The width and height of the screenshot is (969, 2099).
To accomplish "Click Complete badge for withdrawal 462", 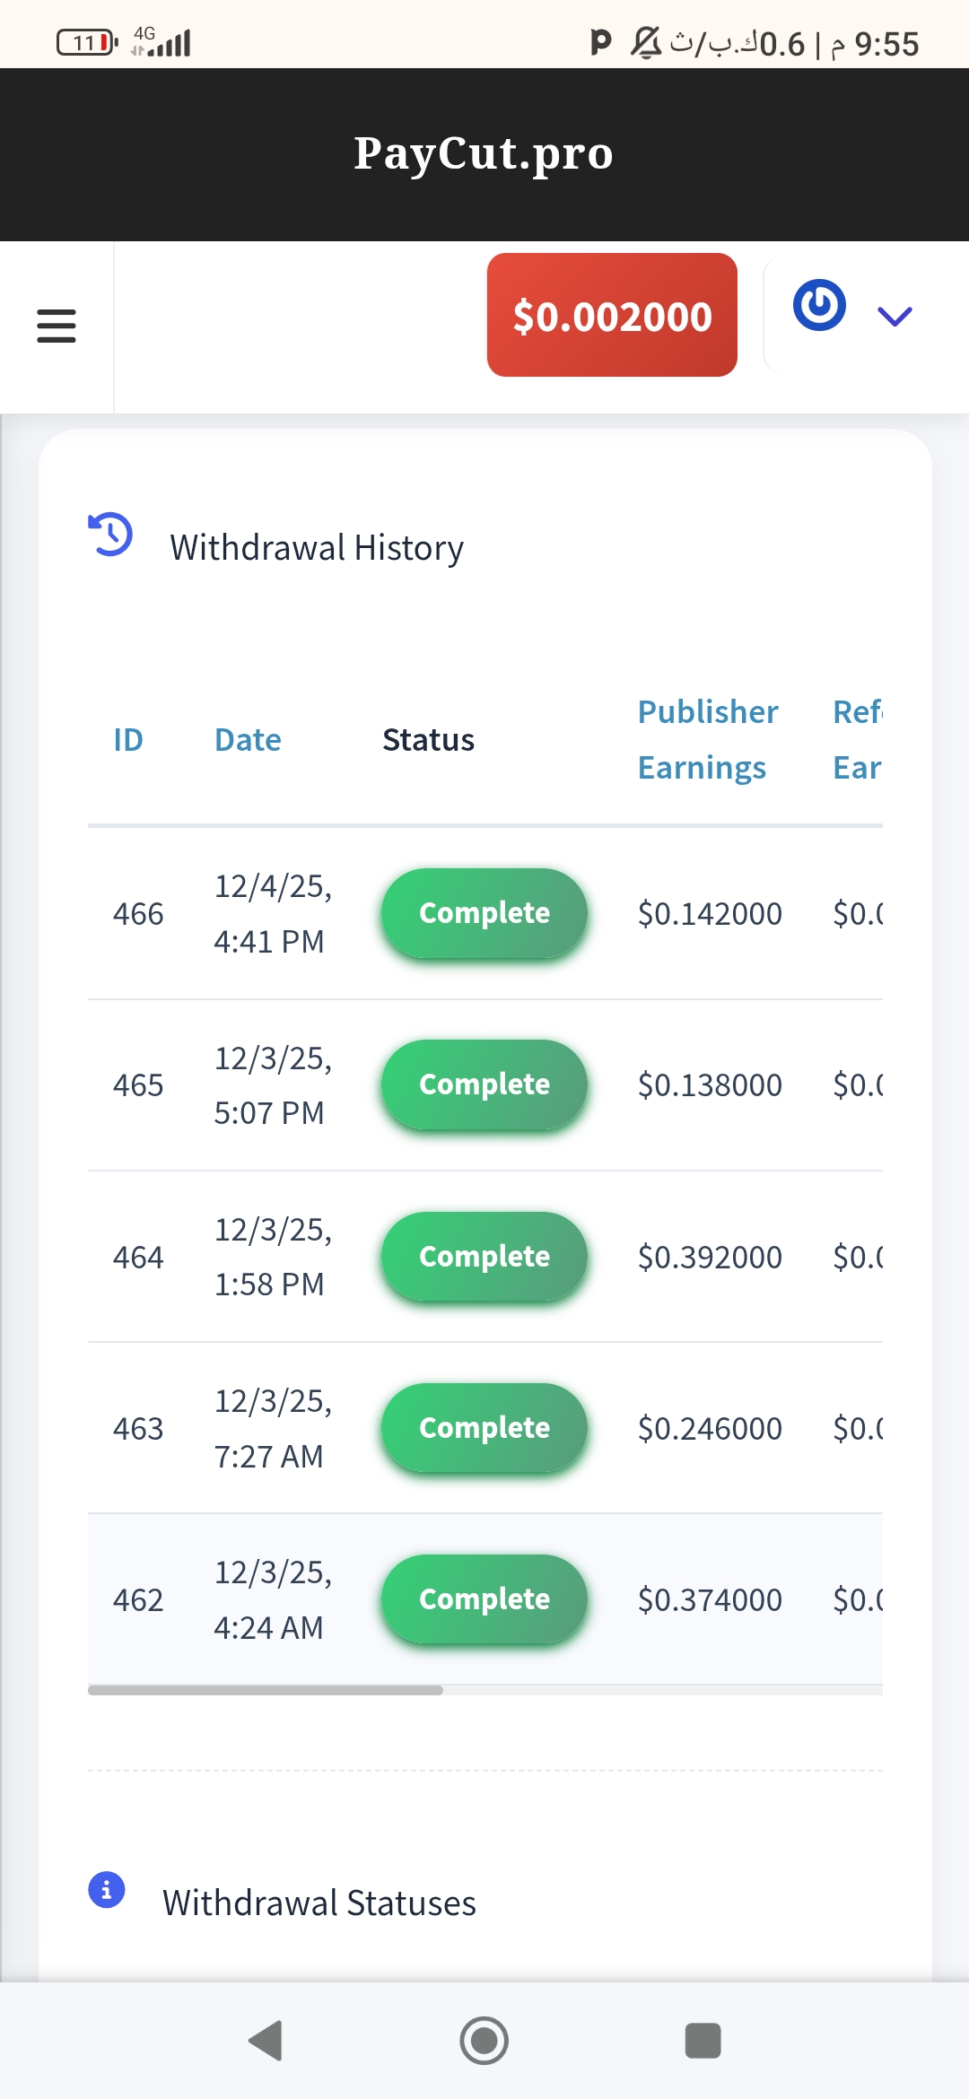I will point(484,1599).
